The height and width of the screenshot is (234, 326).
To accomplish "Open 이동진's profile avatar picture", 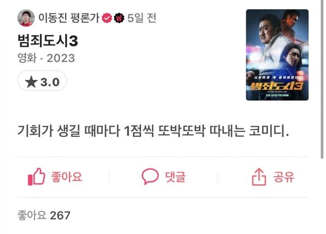I will coord(26,18).
